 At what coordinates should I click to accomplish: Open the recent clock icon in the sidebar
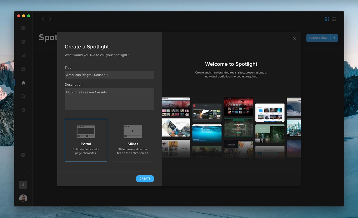[x=23, y=42]
